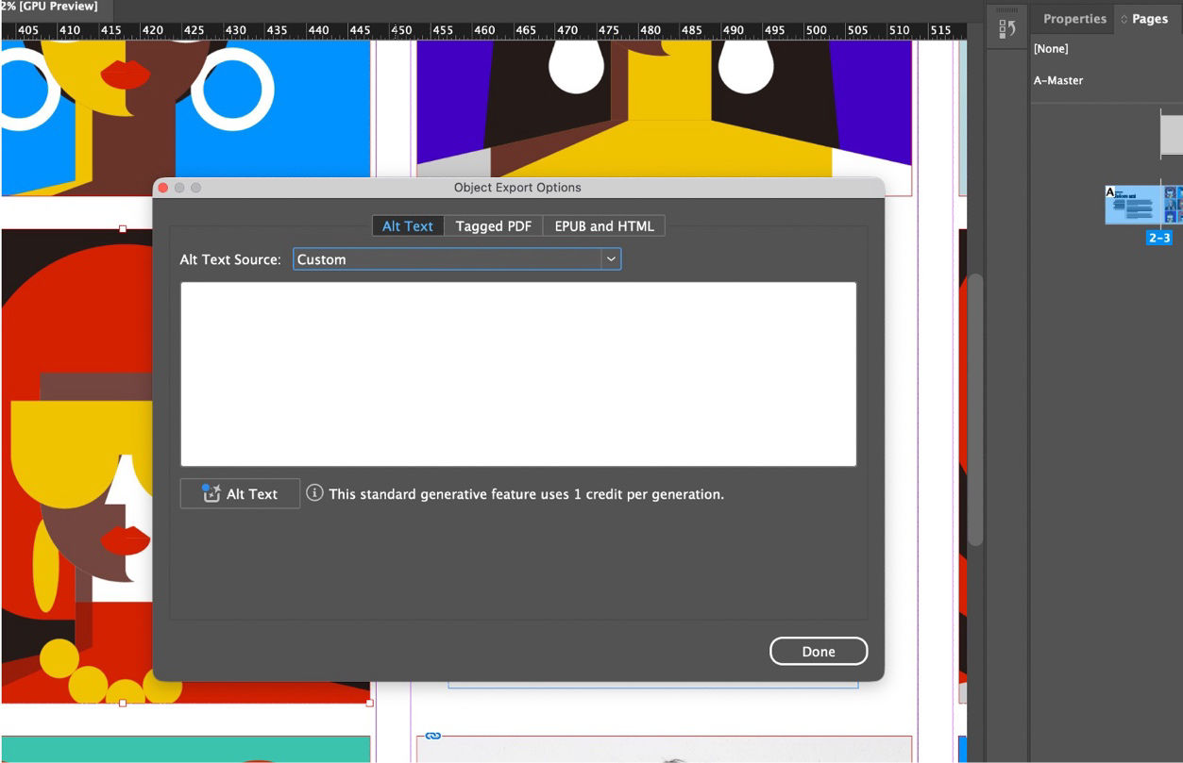Select the Alt Text tab
1183x763 pixels.
[408, 225]
